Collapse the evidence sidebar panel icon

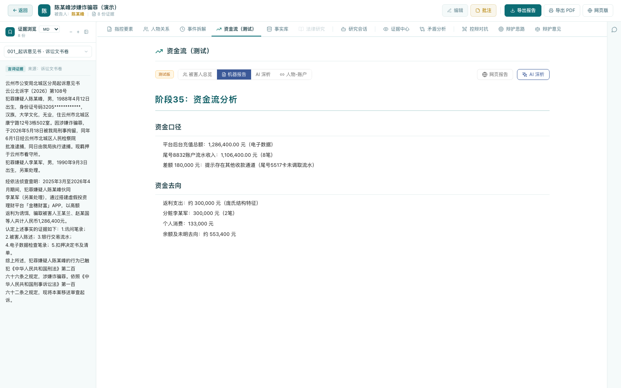(86, 32)
